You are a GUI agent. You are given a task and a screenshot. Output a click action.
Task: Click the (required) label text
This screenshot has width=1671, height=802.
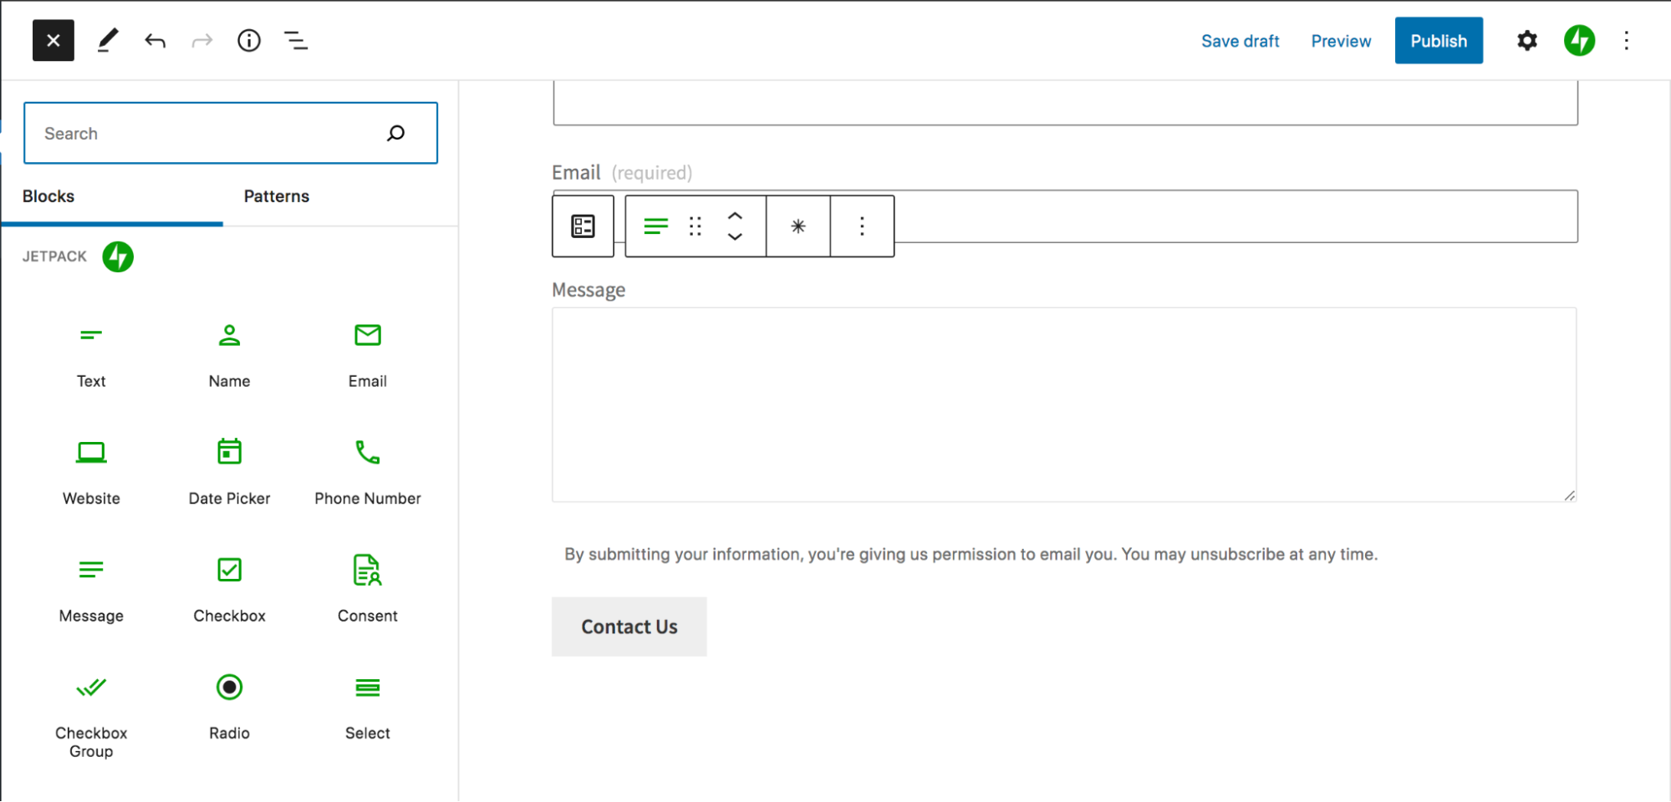[x=652, y=173]
